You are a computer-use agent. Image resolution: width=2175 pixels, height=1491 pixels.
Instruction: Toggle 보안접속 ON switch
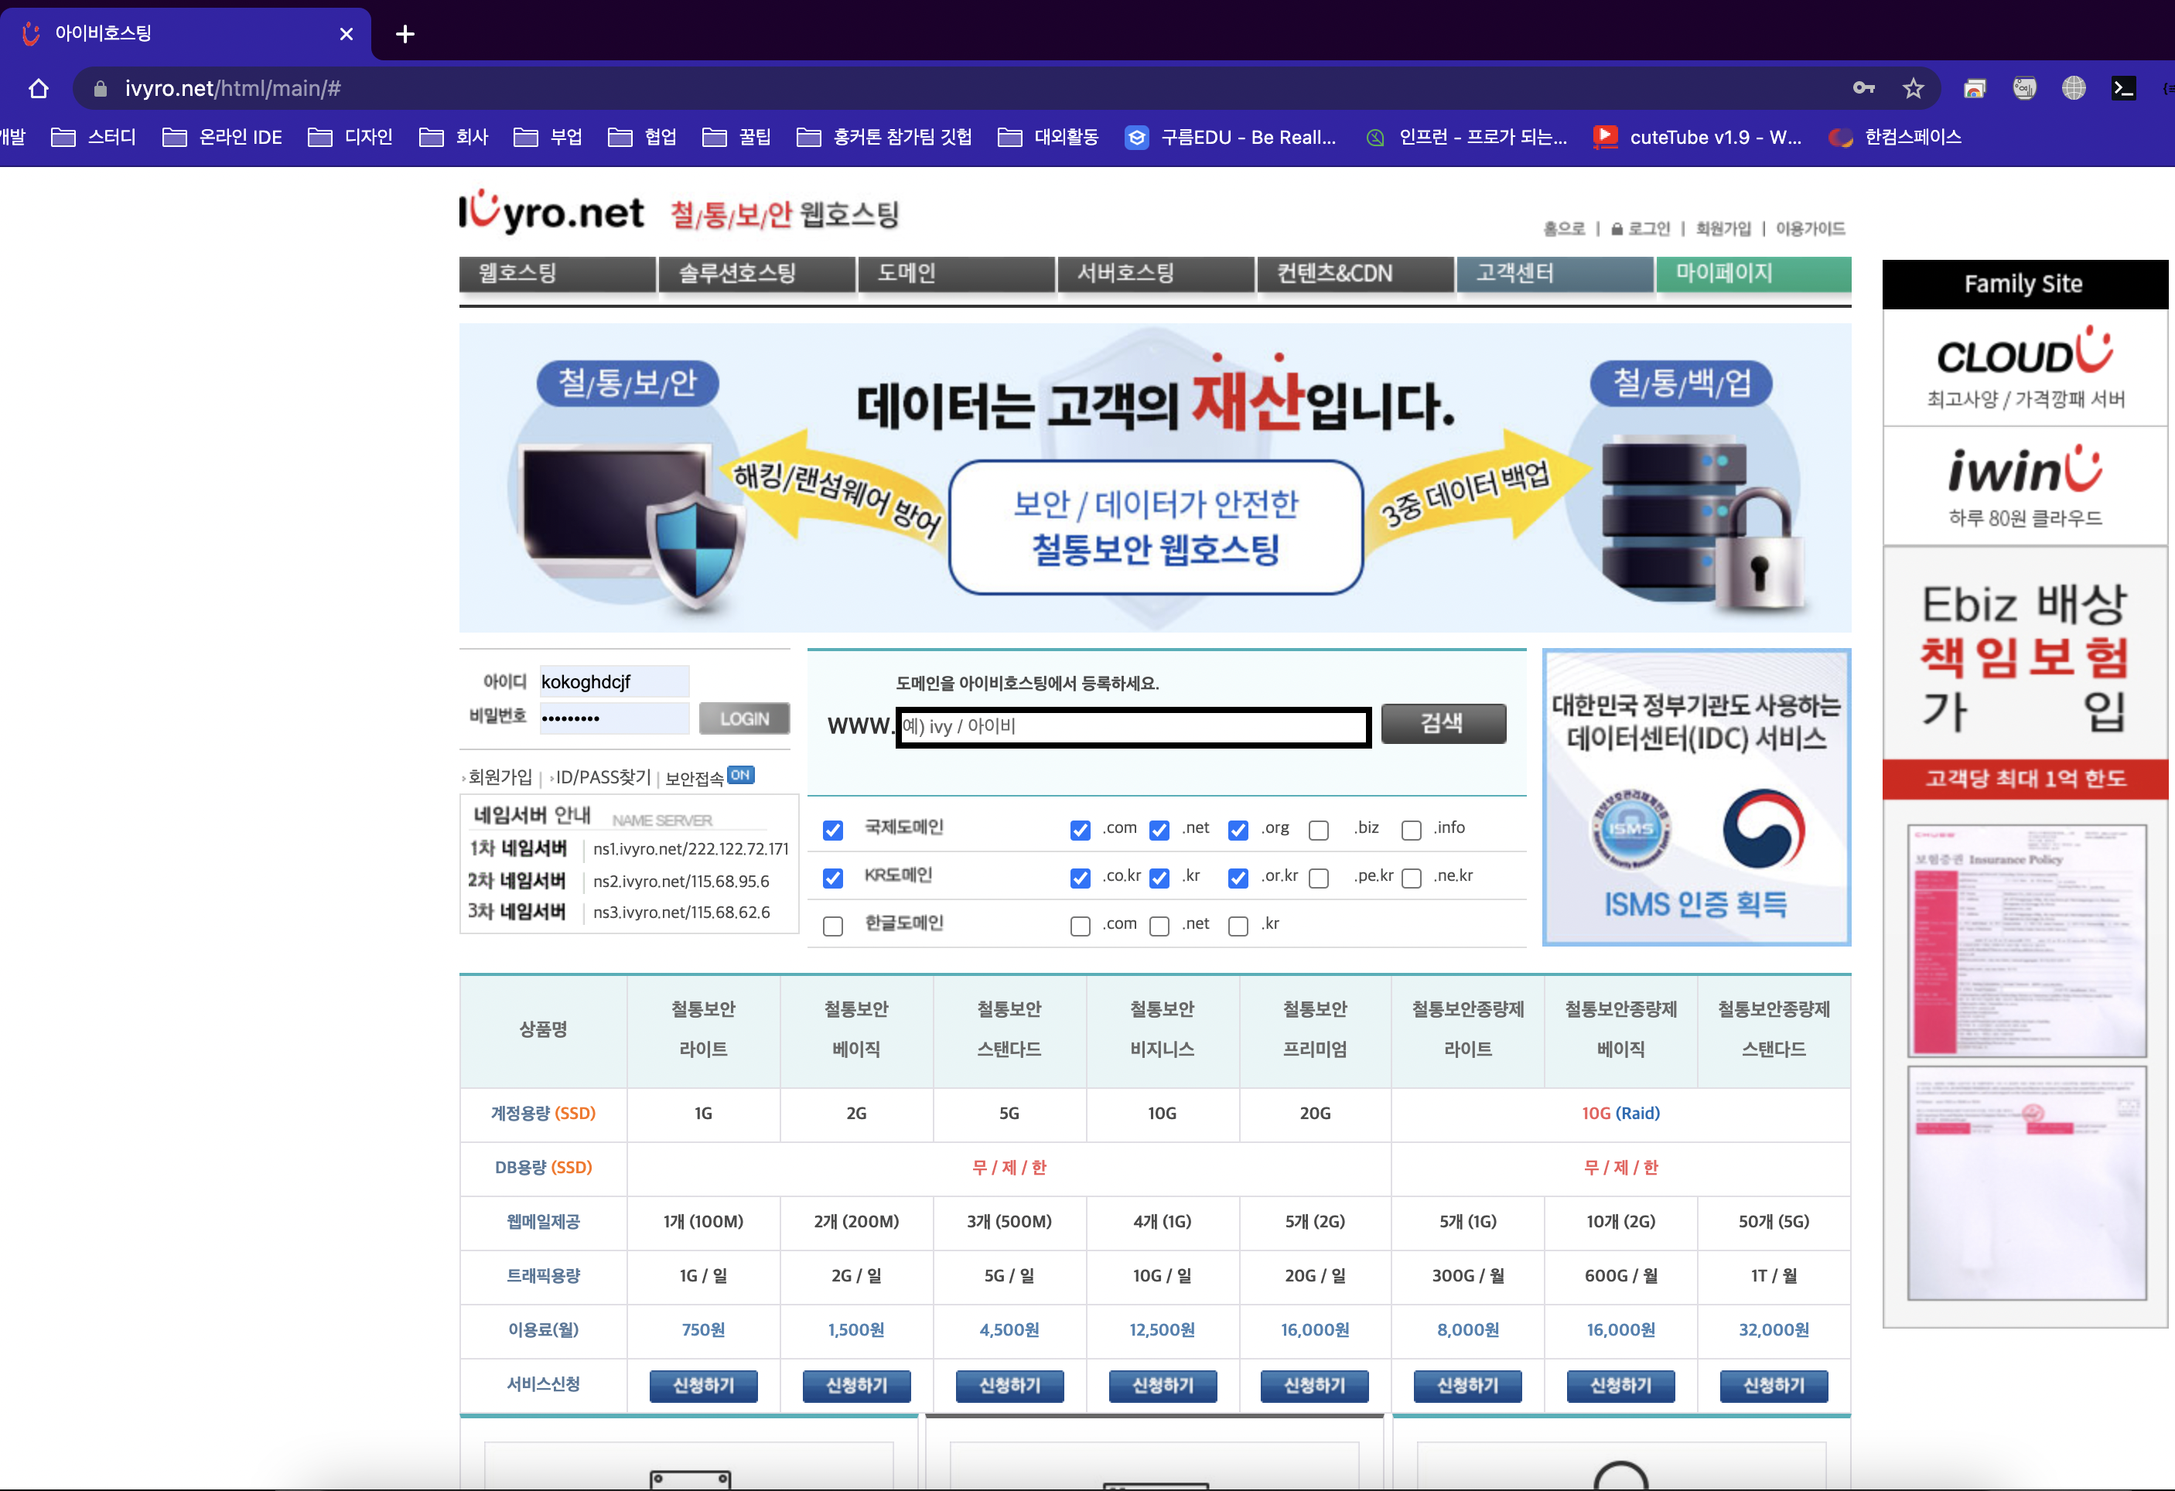(x=740, y=775)
